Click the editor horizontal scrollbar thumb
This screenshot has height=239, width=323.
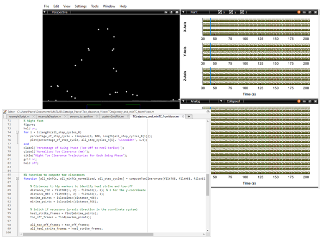[88, 234]
